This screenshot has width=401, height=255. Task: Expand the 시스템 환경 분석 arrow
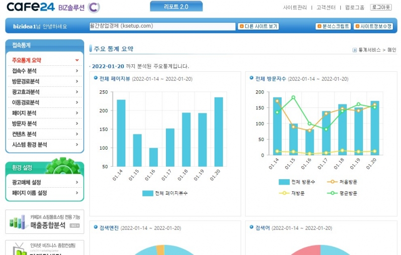pyautogui.click(x=77, y=144)
